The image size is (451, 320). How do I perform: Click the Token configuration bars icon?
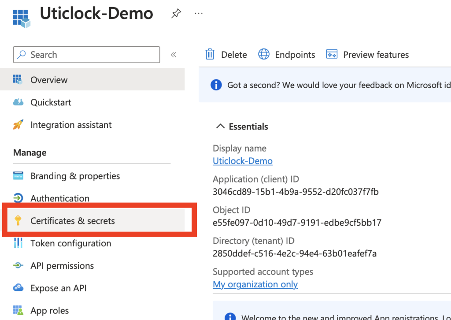coord(18,243)
